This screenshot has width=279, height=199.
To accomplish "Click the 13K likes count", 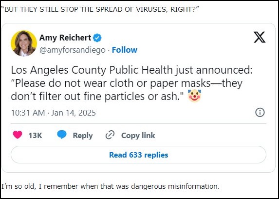I will 35,136.
